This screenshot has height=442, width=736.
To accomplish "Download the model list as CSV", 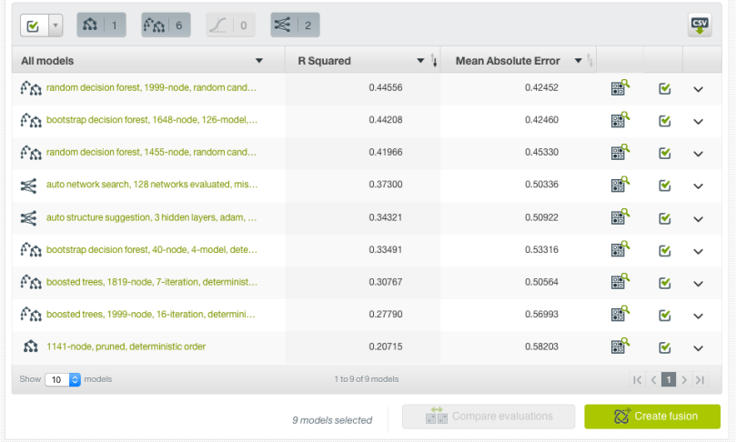I will 699,25.
